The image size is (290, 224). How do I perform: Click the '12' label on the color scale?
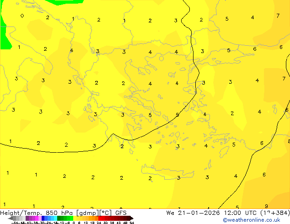point(86,223)
